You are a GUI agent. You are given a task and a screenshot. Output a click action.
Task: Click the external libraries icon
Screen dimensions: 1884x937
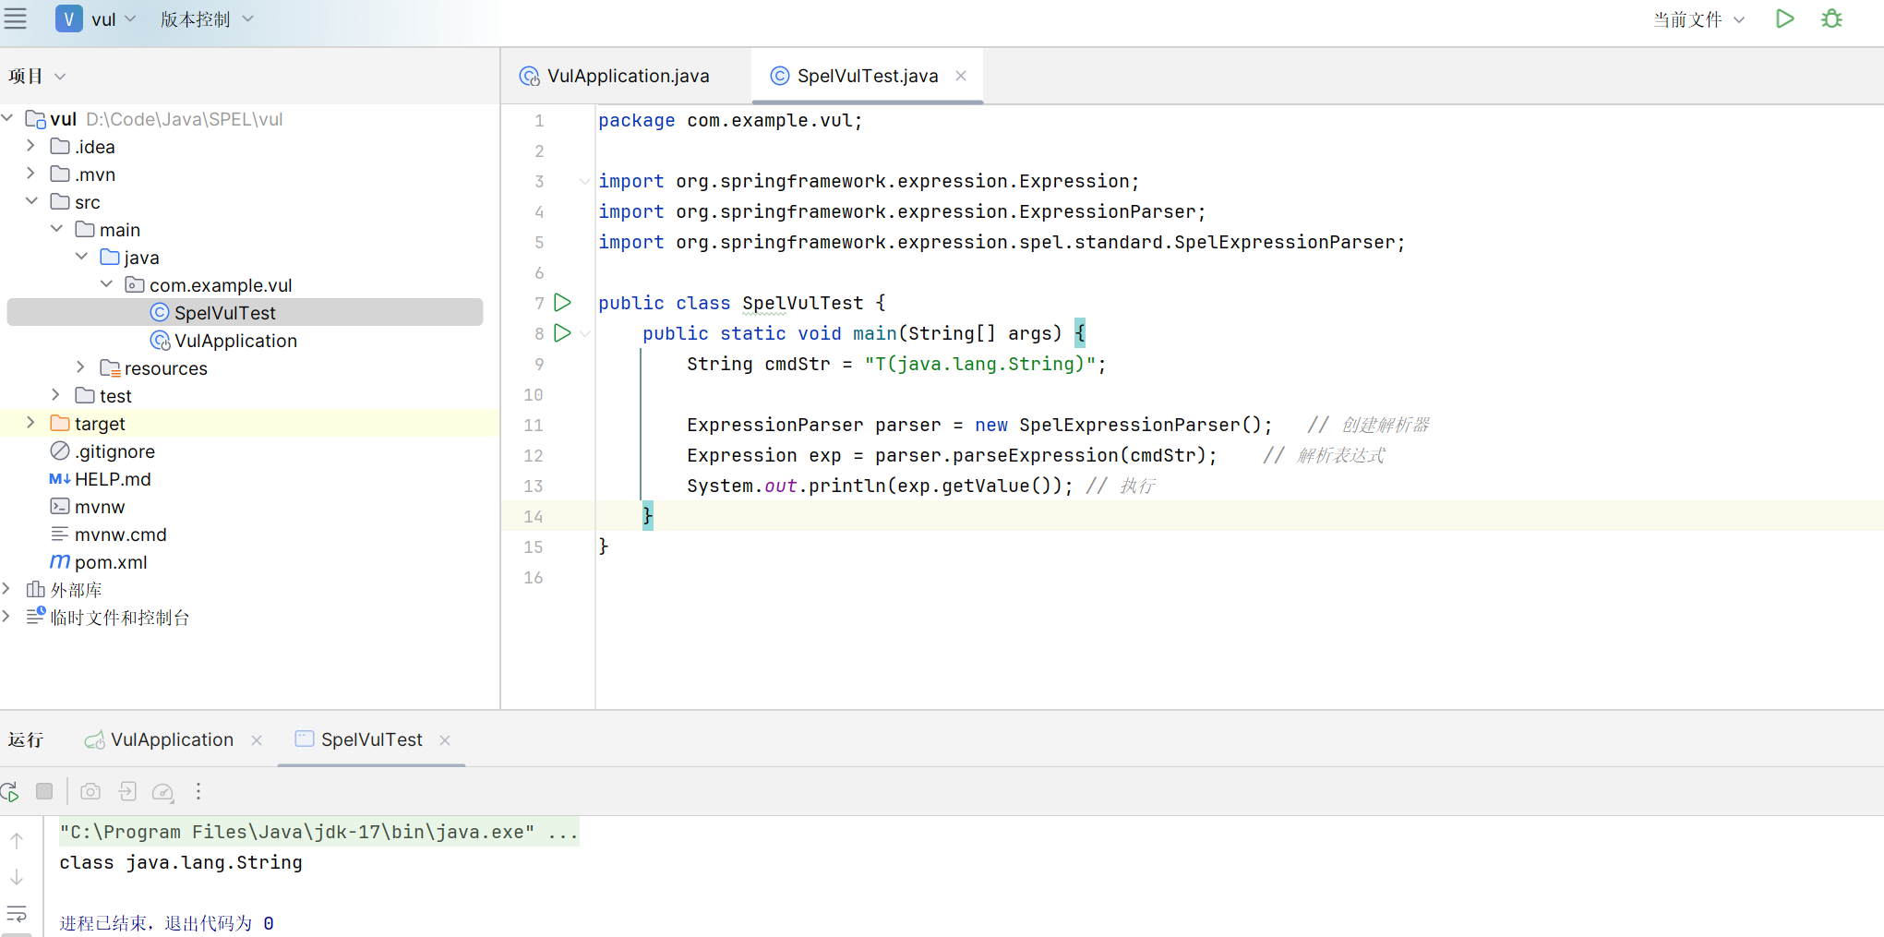click(x=36, y=589)
